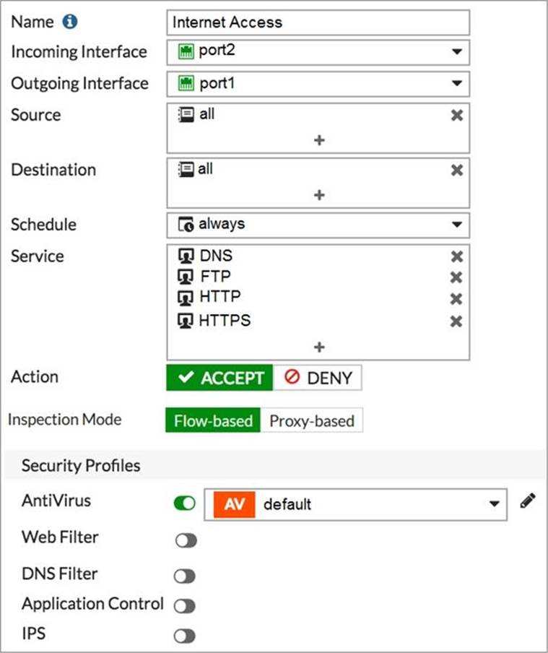Remove the HTTPS service entry
The image size is (548, 653).
(456, 321)
